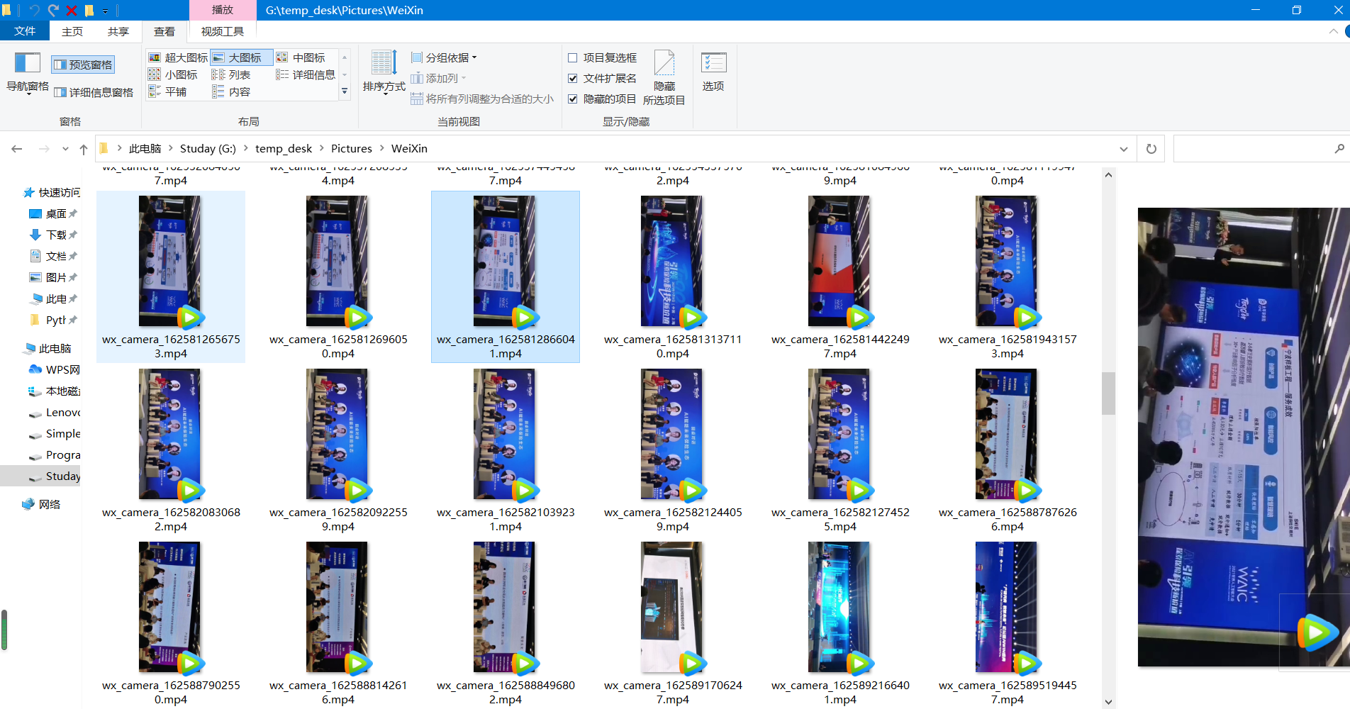Screen dimensions: 1350x709
Task: Select video wx_camera_1625819431573.mp4
Action: click(1008, 277)
